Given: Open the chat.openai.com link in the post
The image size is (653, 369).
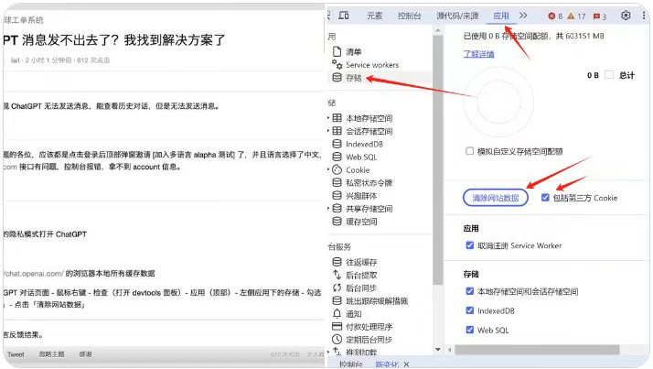Looking at the screenshot, I should 33,274.
